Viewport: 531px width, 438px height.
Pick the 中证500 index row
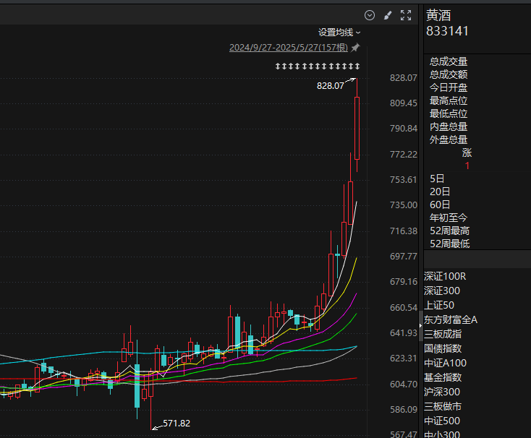(442, 421)
